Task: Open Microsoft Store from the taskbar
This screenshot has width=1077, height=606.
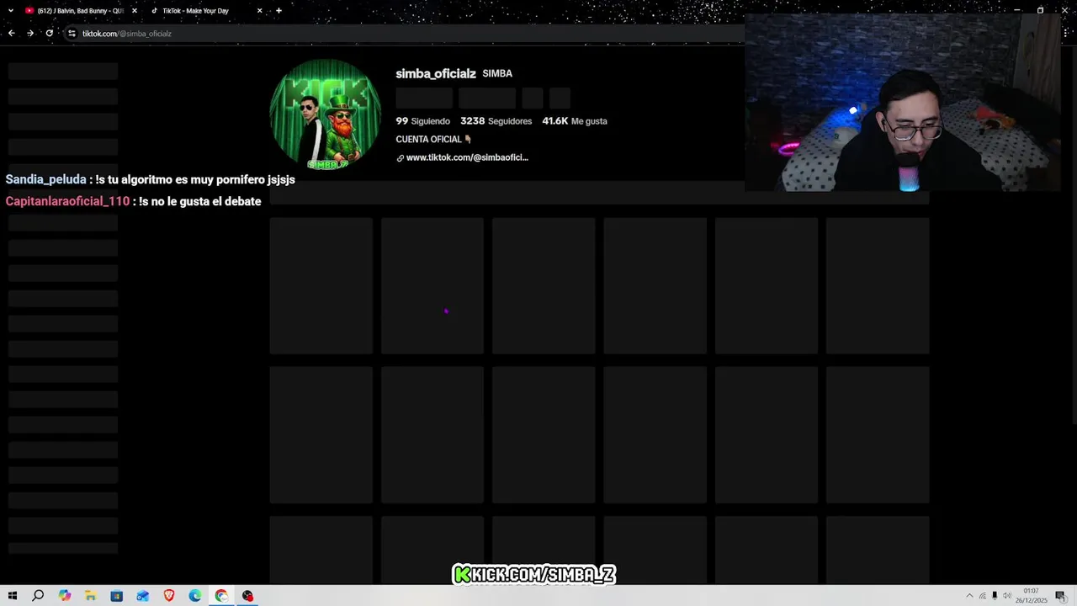Action: pyautogui.click(x=117, y=596)
